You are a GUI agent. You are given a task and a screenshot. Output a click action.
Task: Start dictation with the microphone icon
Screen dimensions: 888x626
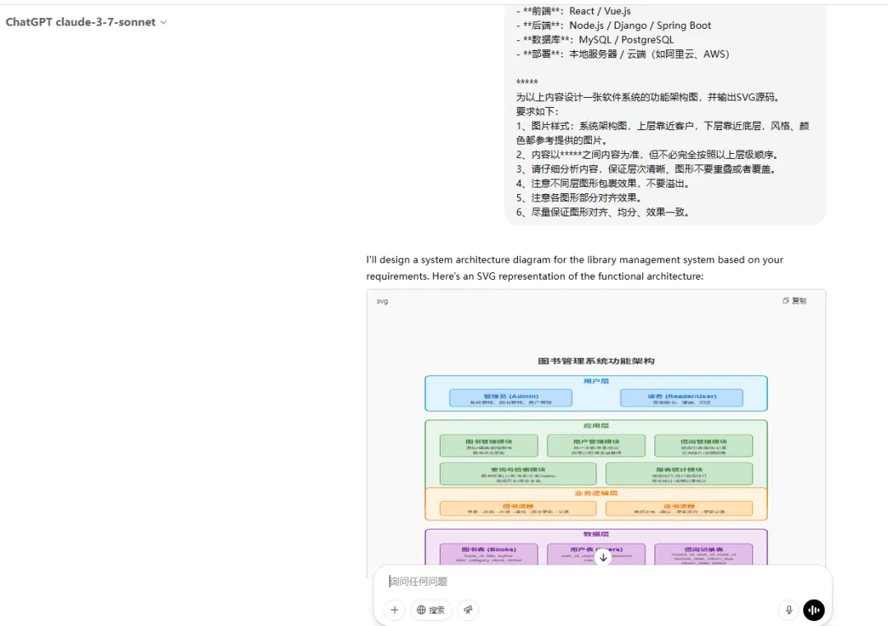[x=789, y=610]
